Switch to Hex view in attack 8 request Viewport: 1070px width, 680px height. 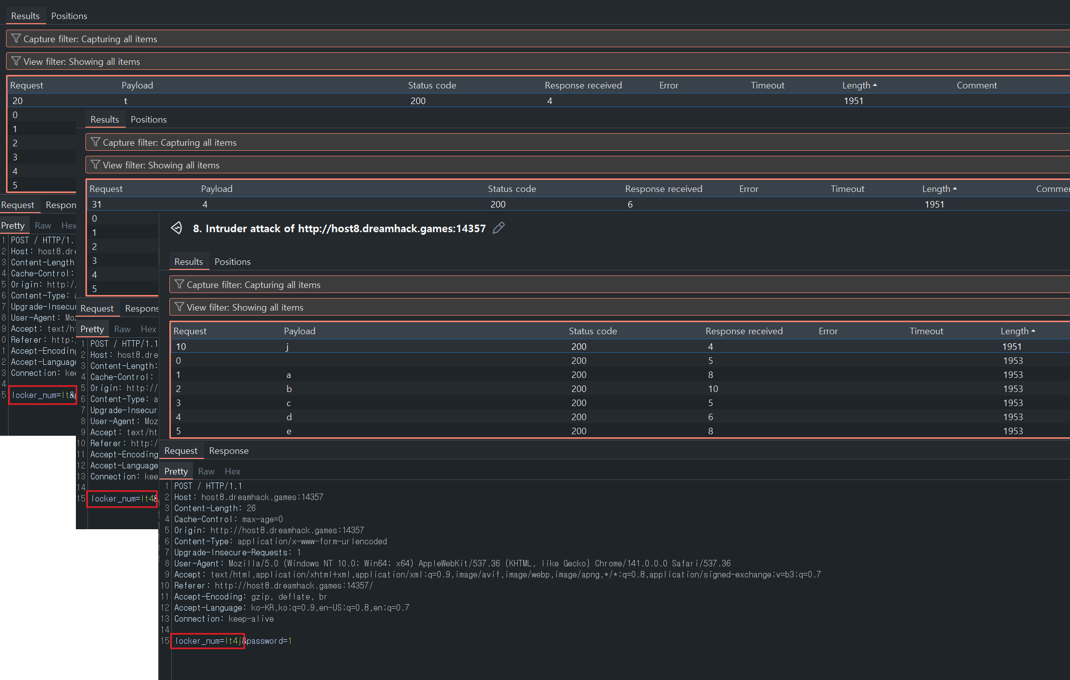[232, 471]
